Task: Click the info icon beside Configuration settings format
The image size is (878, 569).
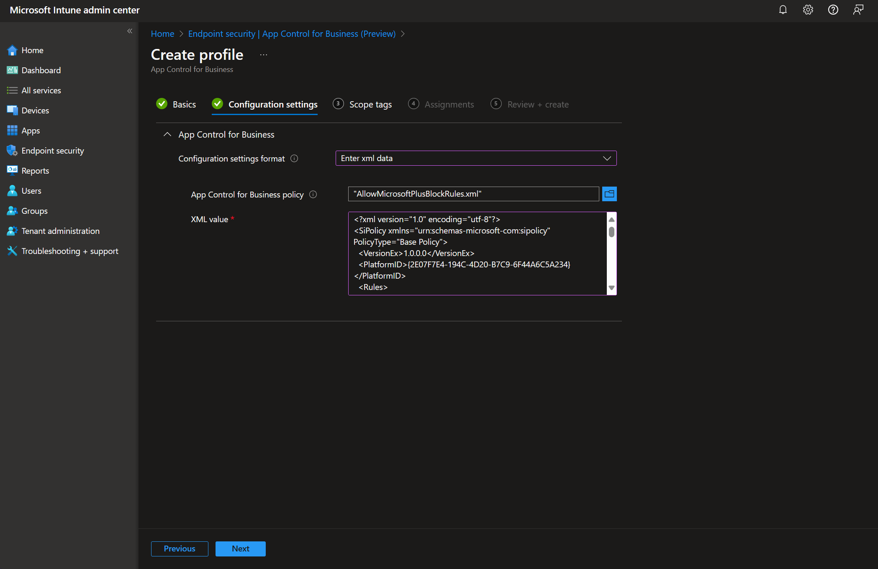Action: click(294, 158)
